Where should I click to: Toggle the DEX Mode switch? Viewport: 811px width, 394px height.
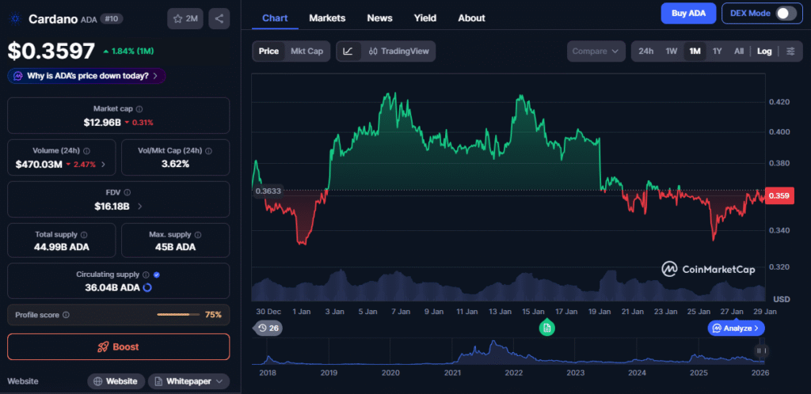click(x=785, y=13)
